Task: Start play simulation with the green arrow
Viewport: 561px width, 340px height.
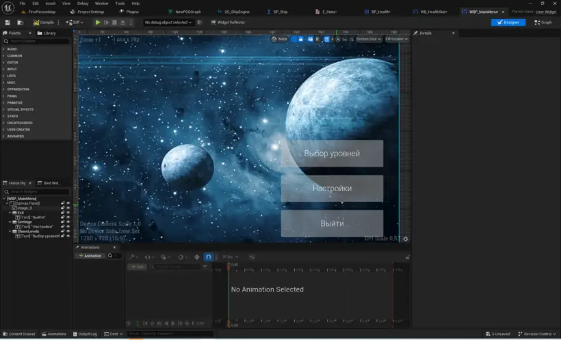Action: coord(98,22)
